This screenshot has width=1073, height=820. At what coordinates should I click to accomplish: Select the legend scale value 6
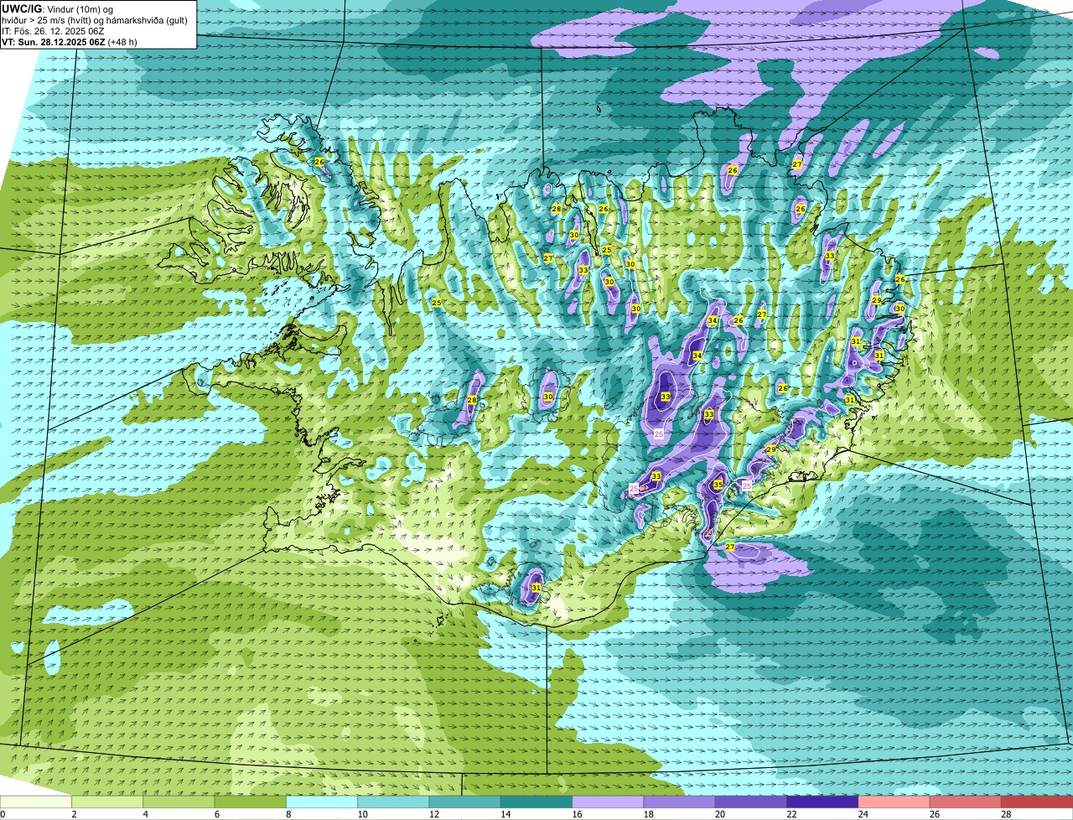[215, 814]
